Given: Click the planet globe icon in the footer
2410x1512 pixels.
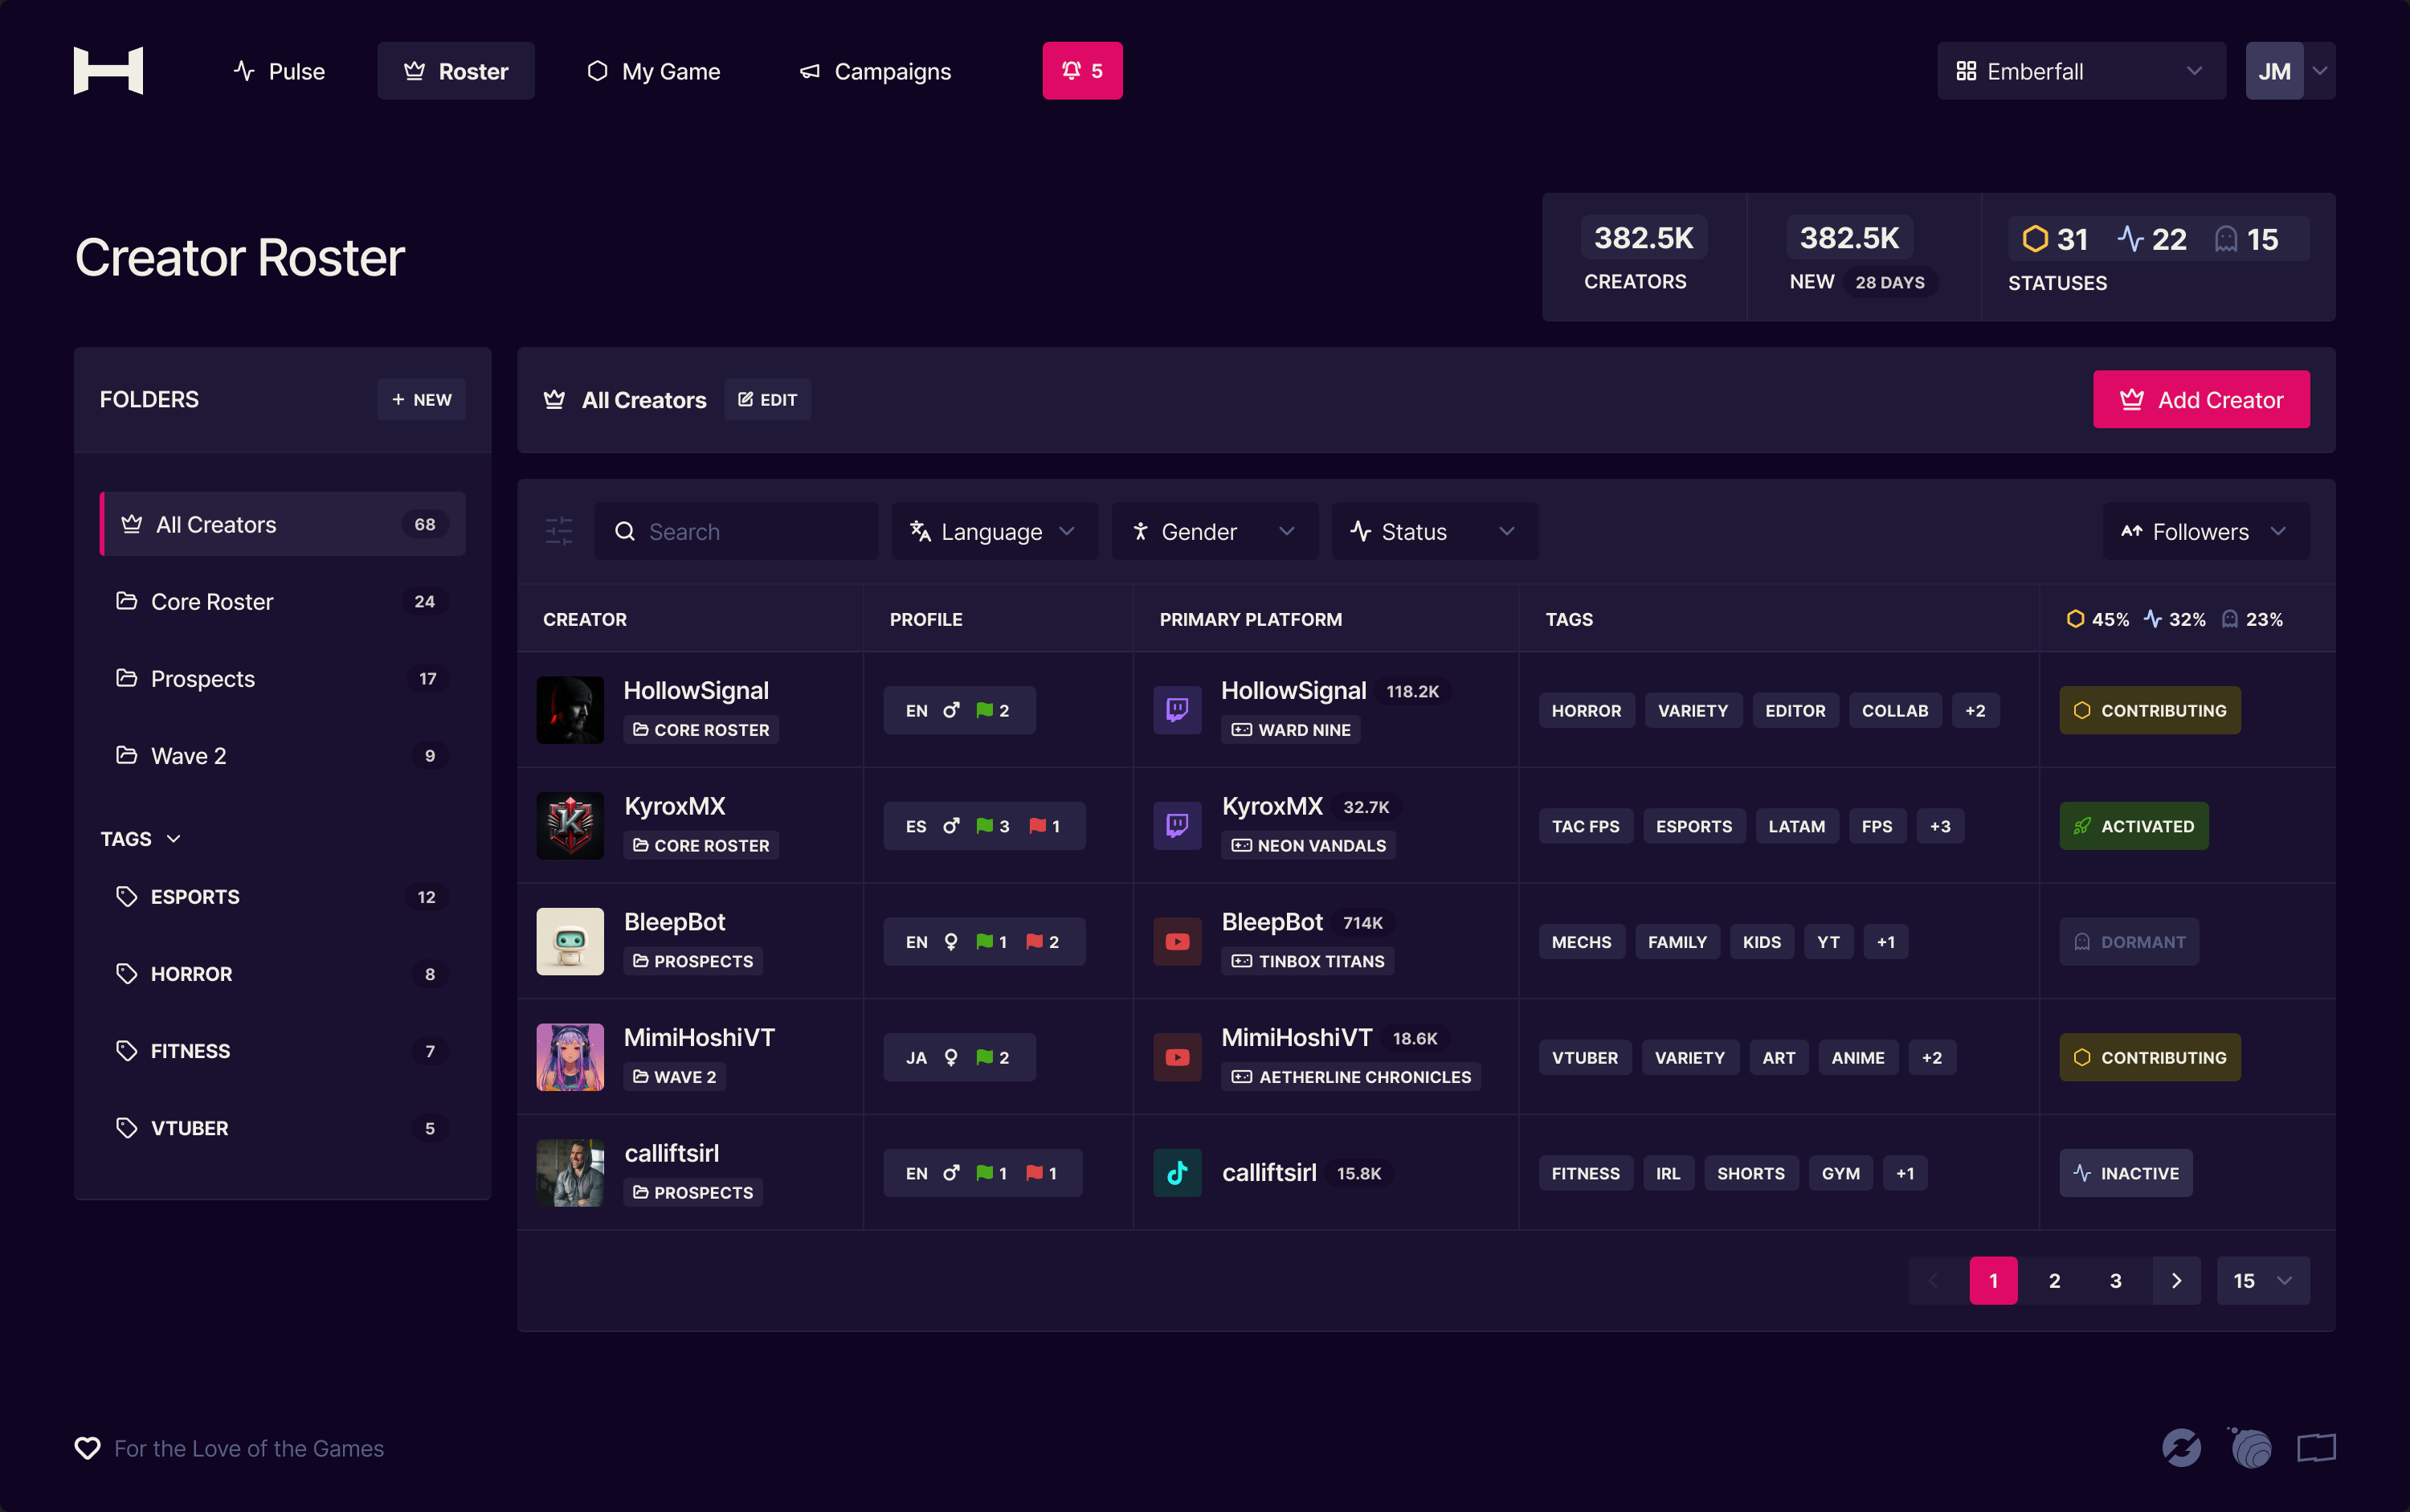Looking at the screenshot, I should click(2250, 1447).
